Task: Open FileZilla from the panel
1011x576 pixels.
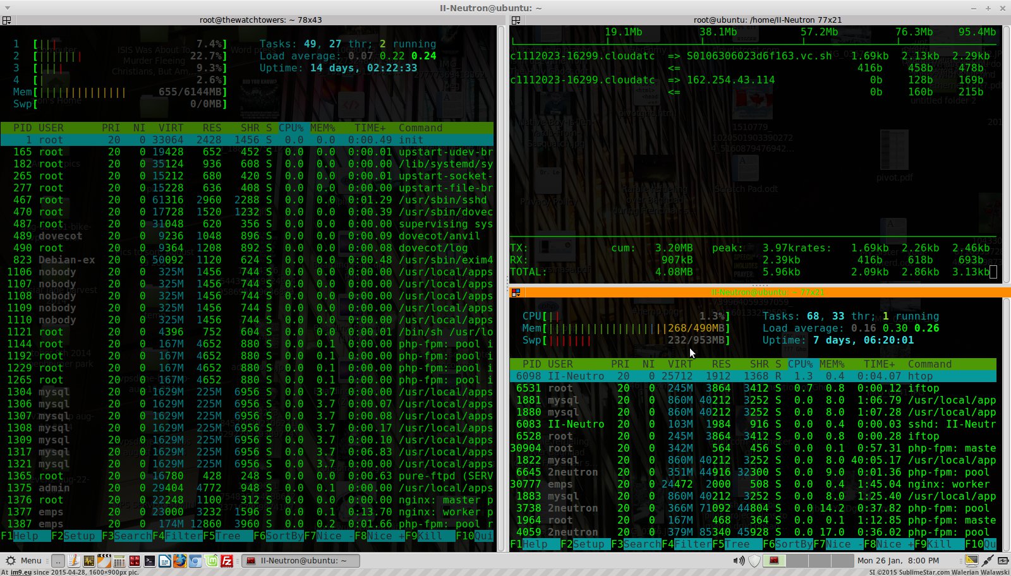Action: pos(227,561)
